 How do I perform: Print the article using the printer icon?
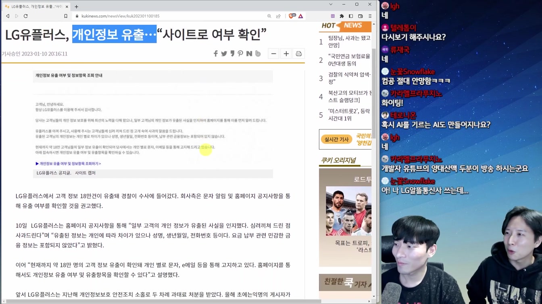(299, 53)
